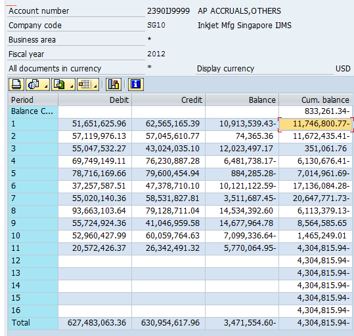Image resolution: width=354 pixels, height=336 pixels.
Task: Select the Credit column header
Action: (168, 100)
